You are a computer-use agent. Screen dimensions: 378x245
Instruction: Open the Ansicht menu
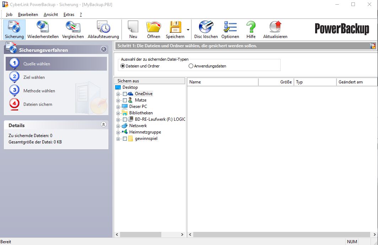click(50, 15)
